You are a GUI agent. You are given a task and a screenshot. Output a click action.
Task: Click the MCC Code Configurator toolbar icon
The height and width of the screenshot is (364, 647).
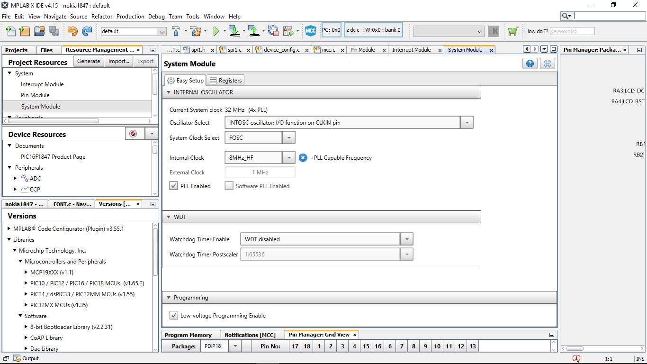(x=310, y=31)
